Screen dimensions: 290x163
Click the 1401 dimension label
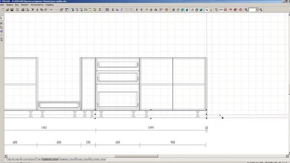click(x=44, y=128)
